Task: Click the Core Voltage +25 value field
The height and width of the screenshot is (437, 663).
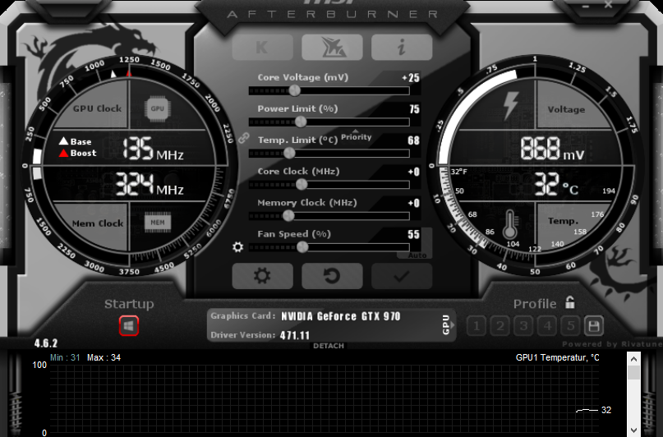Action: coord(411,78)
